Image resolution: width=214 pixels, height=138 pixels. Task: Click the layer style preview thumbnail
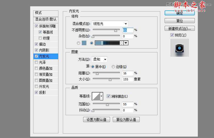tap(179, 48)
